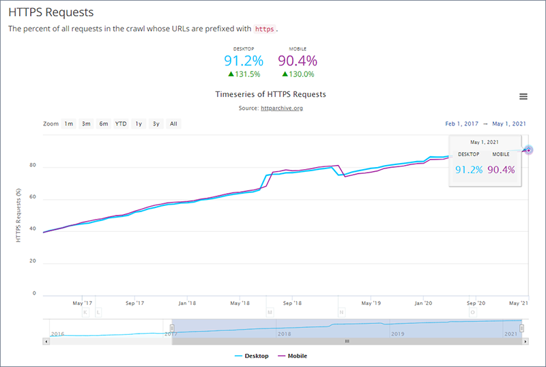Click the Timeseries of HTTPS Requests title
This screenshot has height=367, width=546.
[270, 94]
